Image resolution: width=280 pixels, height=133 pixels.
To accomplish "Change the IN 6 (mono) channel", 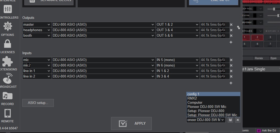I will pyautogui.click(x=178, y=65).
